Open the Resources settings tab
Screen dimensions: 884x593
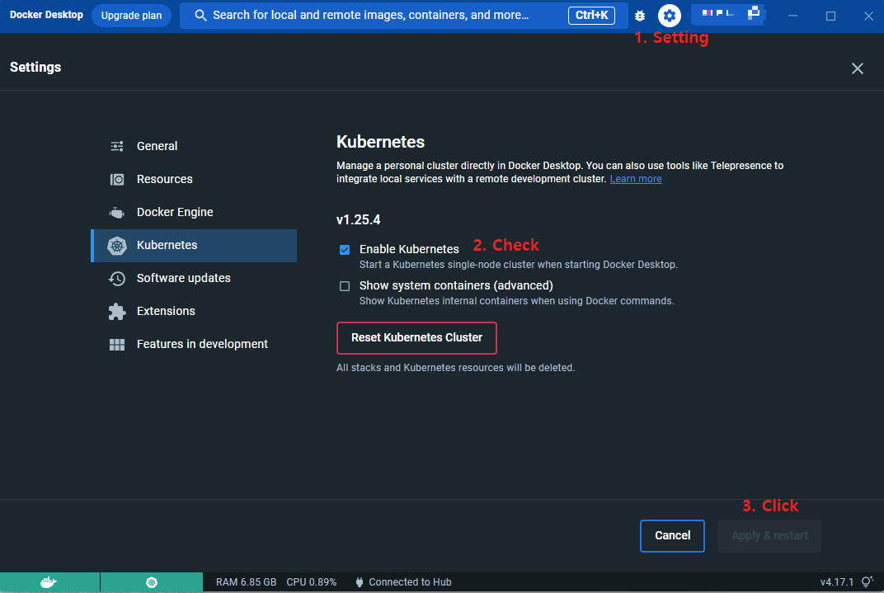pos(194,179)
